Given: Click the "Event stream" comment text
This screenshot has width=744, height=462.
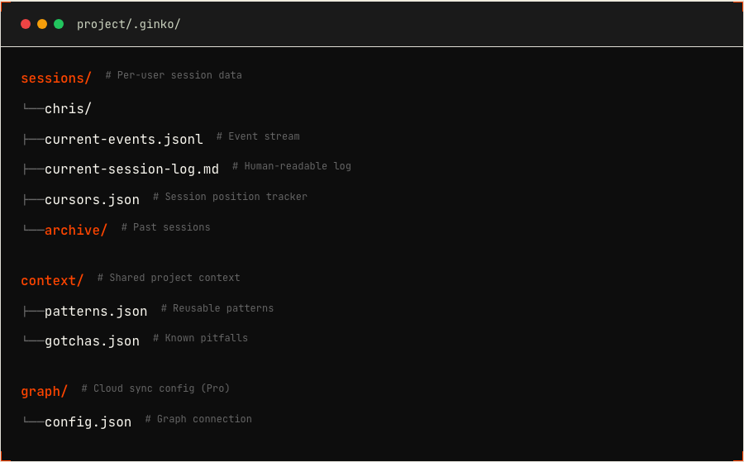Looking at the screenshot, I should (258, 136).
